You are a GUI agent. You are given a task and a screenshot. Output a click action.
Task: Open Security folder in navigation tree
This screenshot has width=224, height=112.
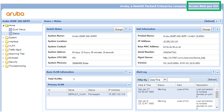pos(11,62)
